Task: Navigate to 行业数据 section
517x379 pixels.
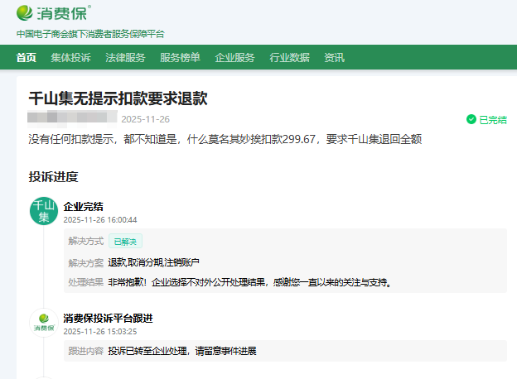Action: 289,58
